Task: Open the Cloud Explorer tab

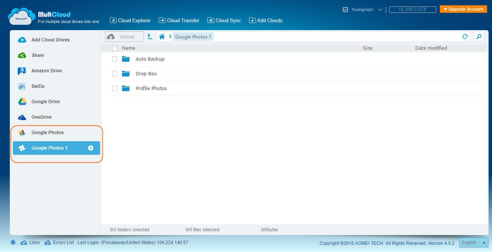Action: 130,20
